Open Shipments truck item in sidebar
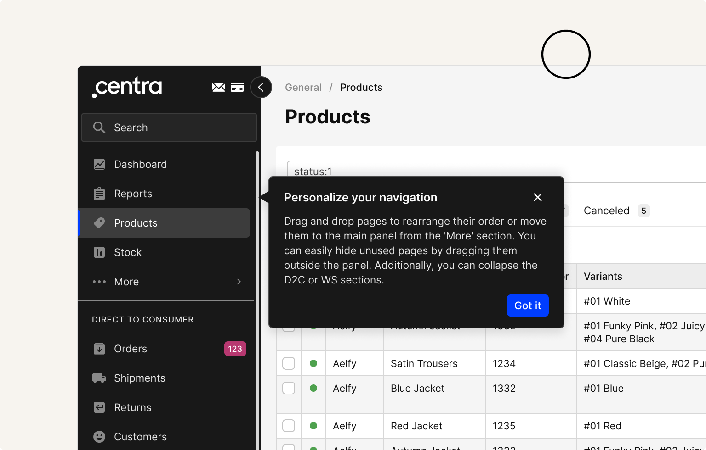The width and height of the screenshot is (706, 450). 139,378
